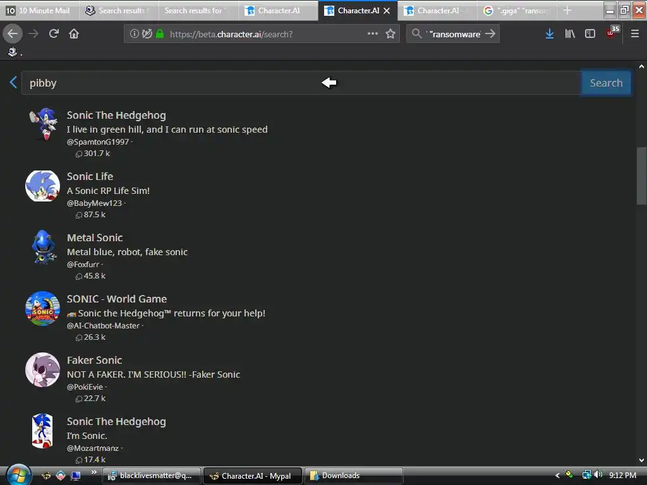Open Sonic The Hedgehog by SpamtonG1997

pos(116,116)
